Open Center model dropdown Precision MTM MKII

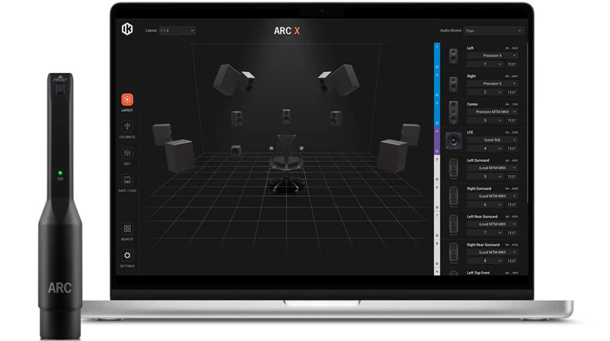coord(492,111)
